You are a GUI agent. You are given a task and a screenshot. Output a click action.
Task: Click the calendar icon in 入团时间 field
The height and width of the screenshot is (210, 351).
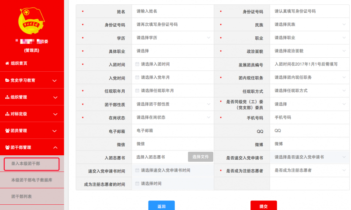click(137, 64)
